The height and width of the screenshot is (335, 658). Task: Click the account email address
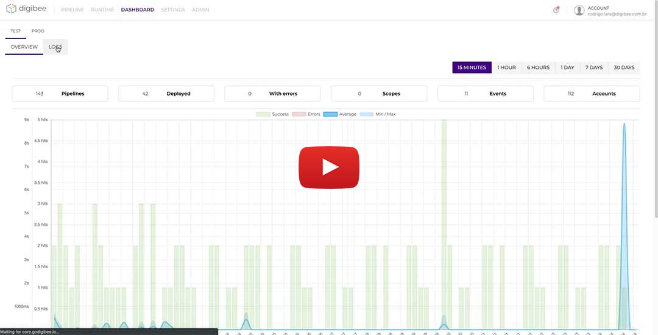tap(617, 14)
